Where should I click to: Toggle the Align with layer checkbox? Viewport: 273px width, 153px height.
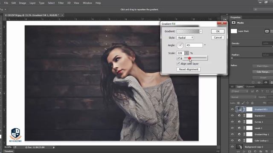pos(178,64)
